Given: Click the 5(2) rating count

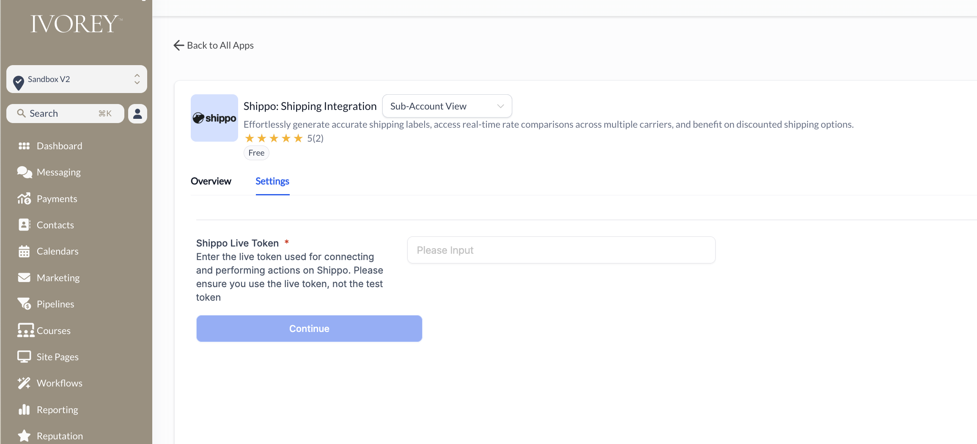Looking at the screenshot, I should click(x=315, y=138).
